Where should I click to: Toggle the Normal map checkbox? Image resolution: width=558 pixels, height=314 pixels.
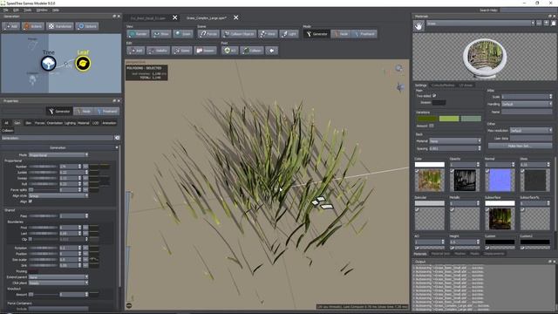pos(487,171)
